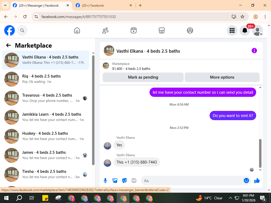Screen dimensions: 271x203
Task: Send a thumbs-up like
Action: click(x=257, y=181)
